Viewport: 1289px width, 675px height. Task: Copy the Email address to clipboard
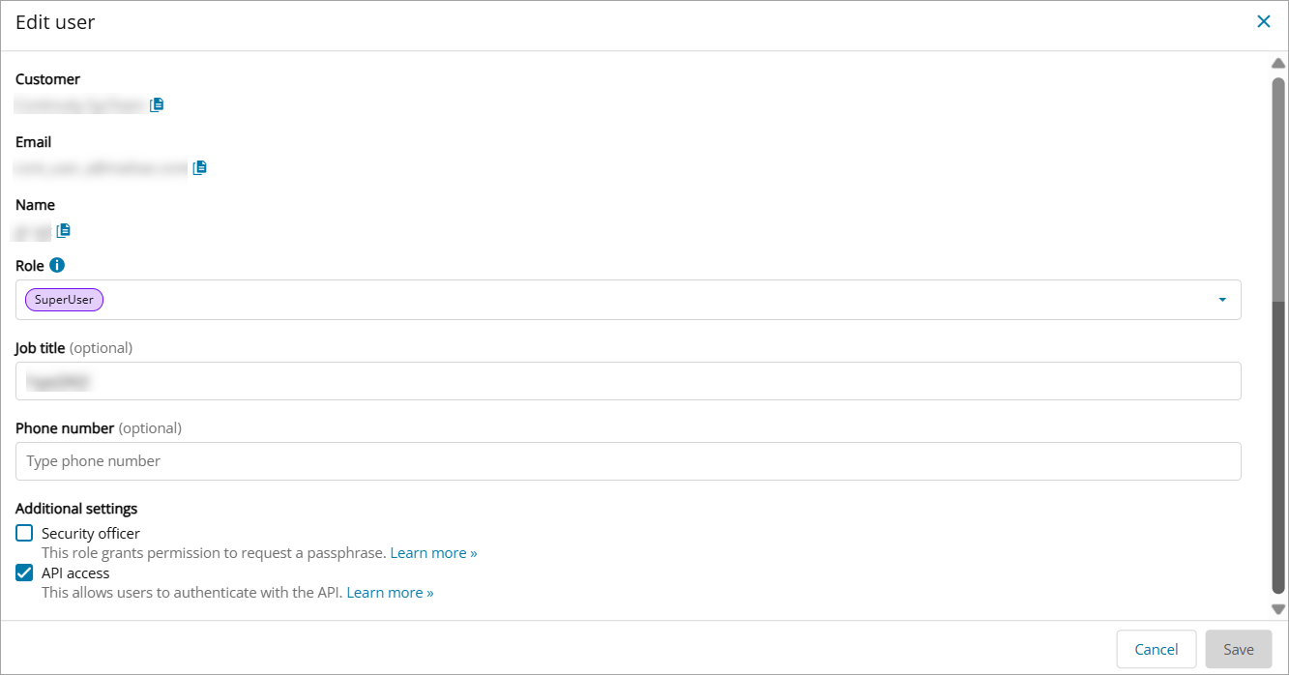(x=200, y=167)
